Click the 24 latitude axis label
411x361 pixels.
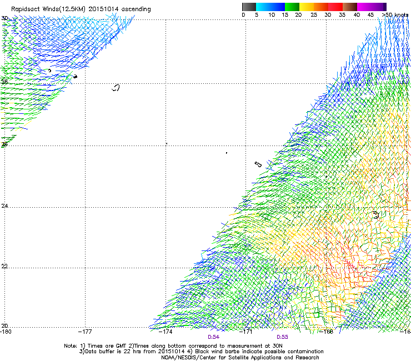click(x=4, y=206)
